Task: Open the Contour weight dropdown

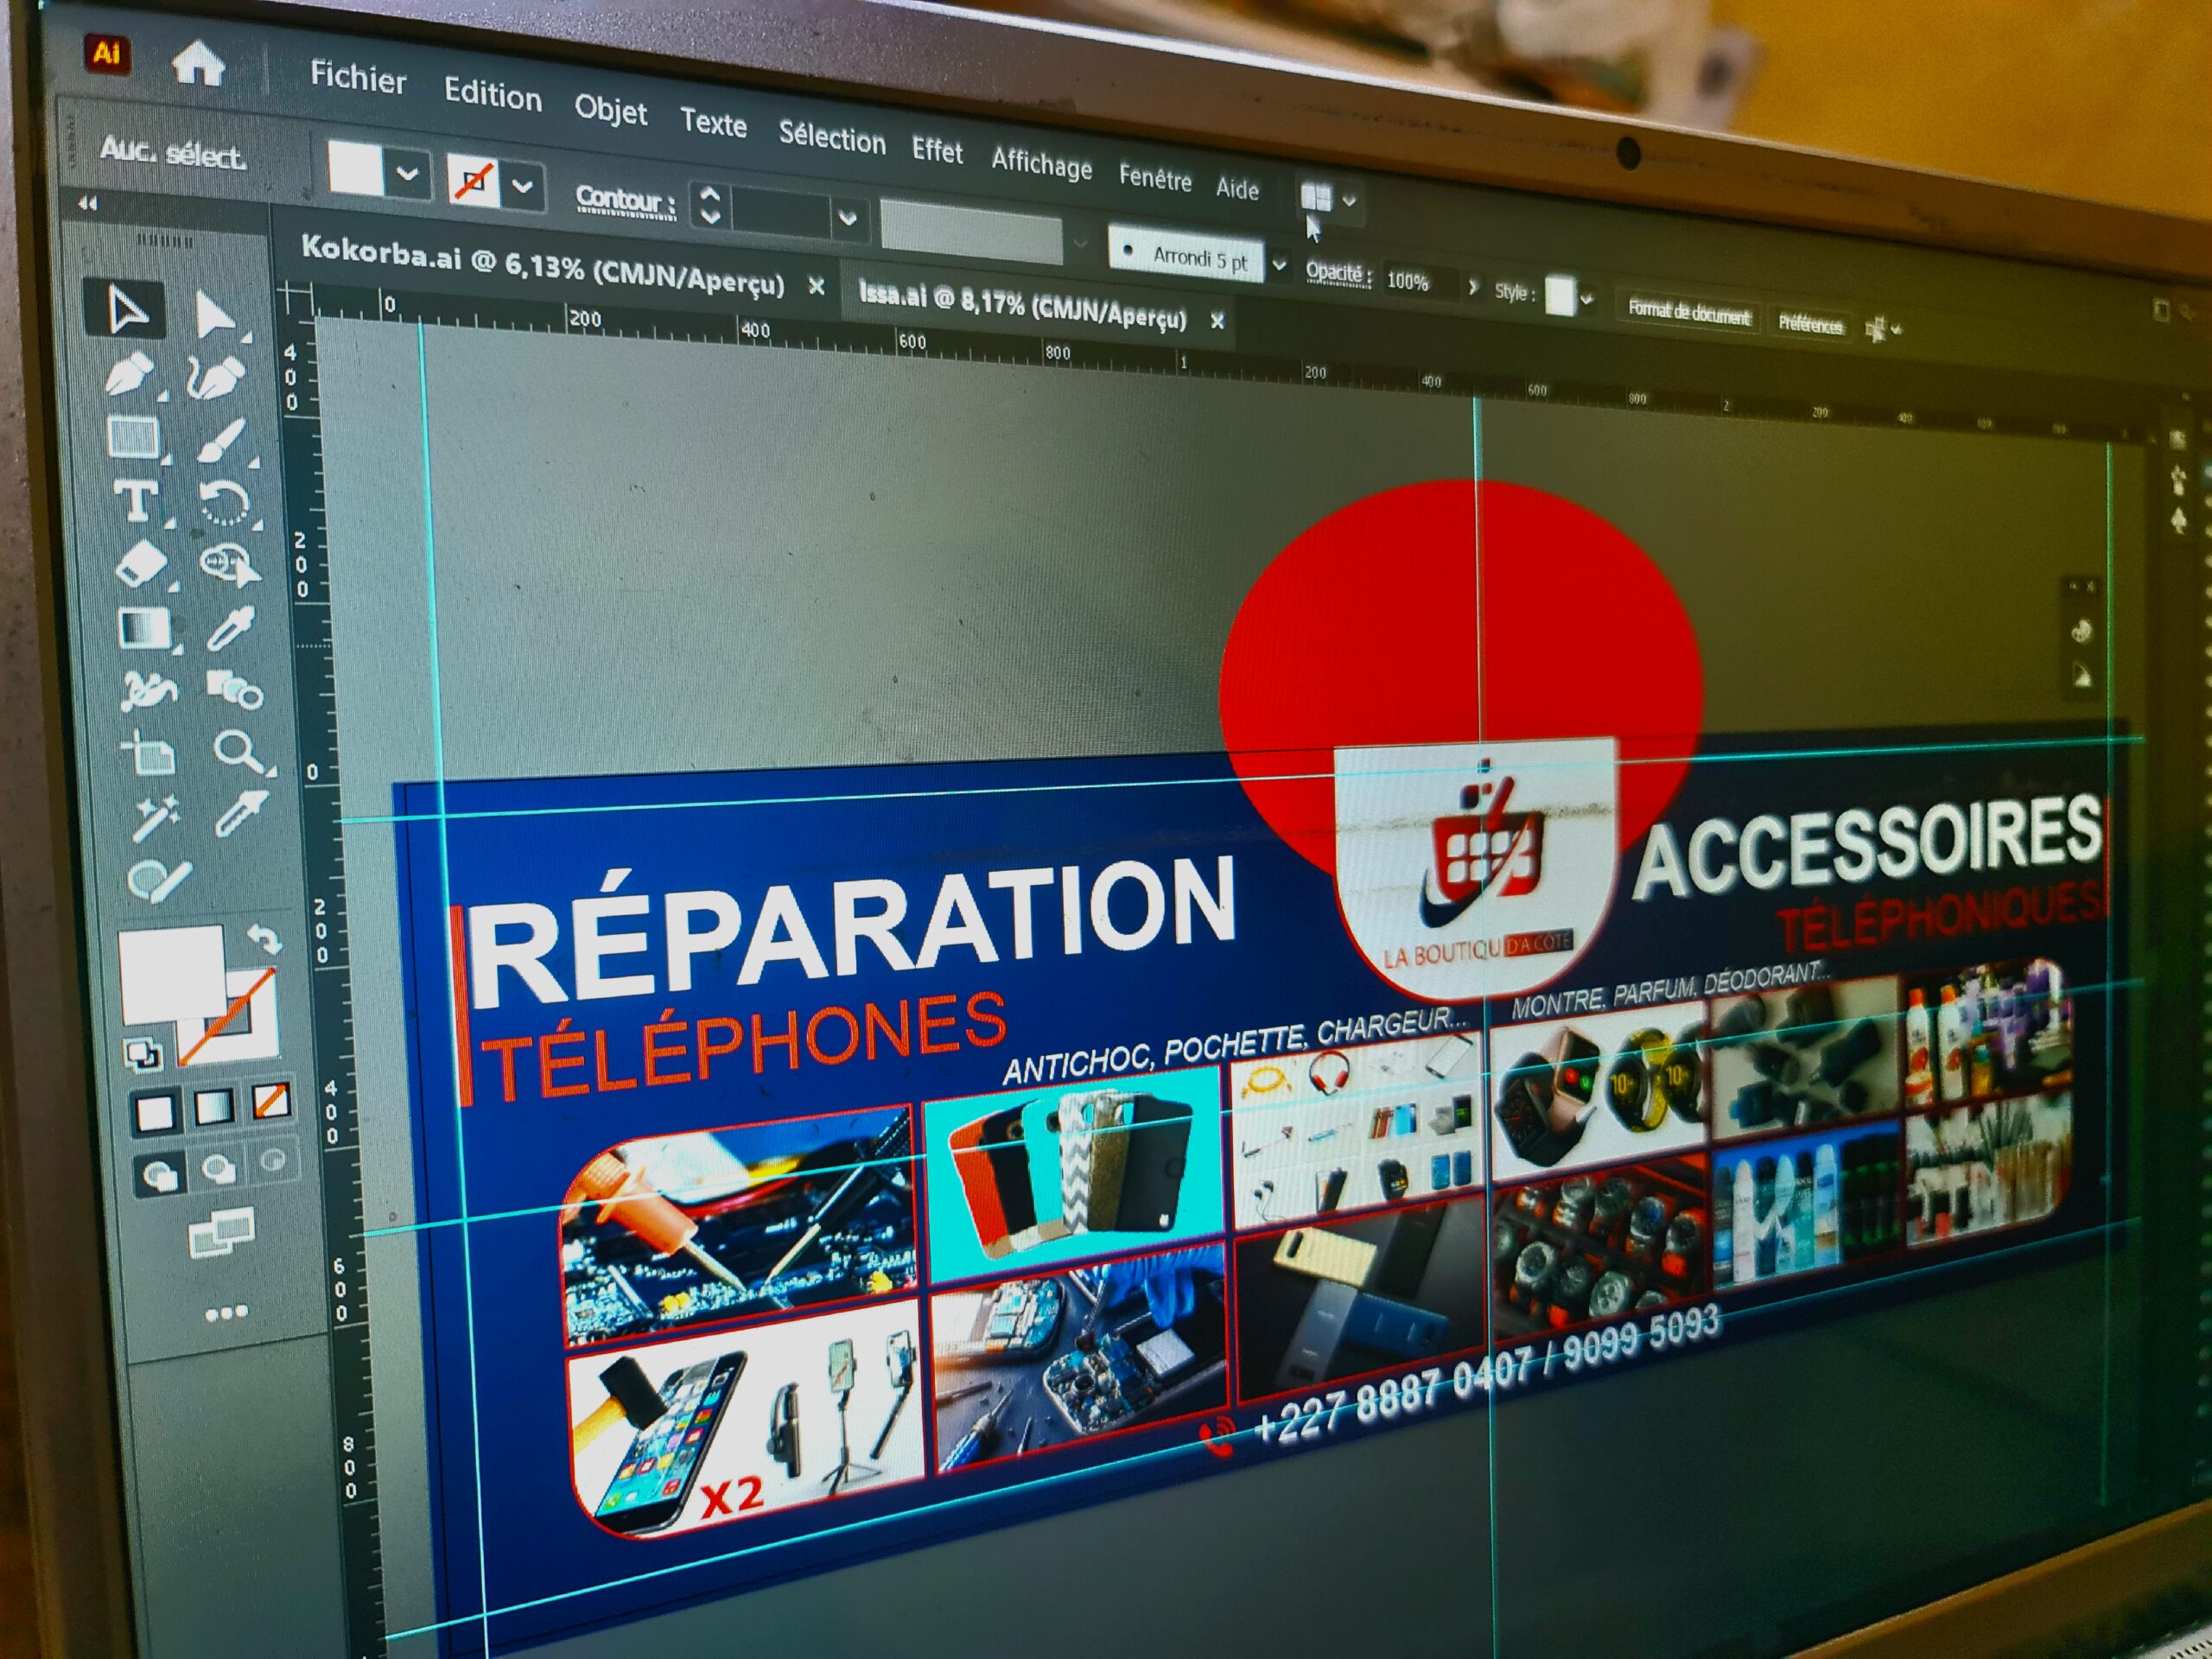Action: tap(847, 217)
